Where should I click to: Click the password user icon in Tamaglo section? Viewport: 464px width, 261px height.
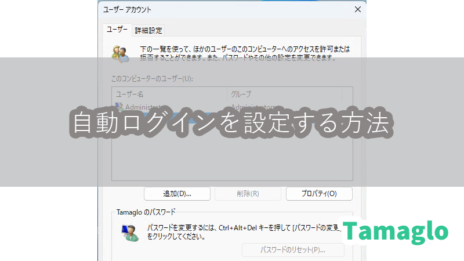coord(128,233)
